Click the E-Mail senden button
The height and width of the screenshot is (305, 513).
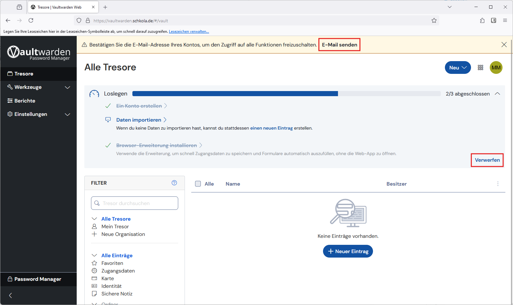[x=340, y=45]
